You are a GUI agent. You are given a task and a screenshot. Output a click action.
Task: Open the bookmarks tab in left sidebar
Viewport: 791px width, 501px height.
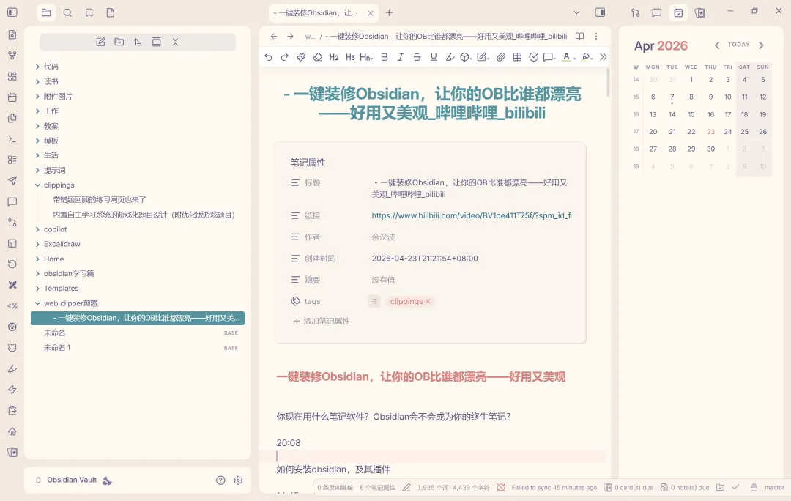click(89, 12)
